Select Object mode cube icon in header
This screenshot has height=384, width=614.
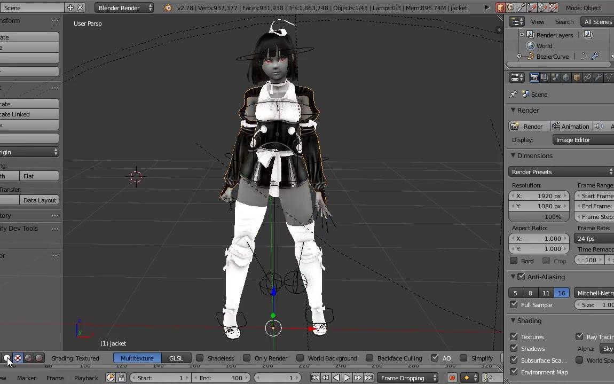click(500, 7)
